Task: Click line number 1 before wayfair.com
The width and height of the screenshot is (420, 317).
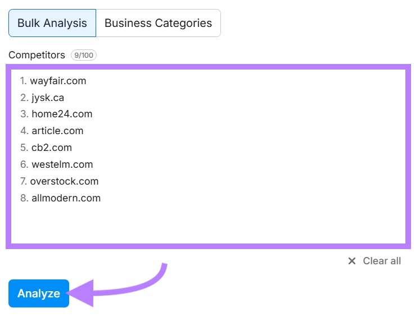Action: tap(23, 81)
